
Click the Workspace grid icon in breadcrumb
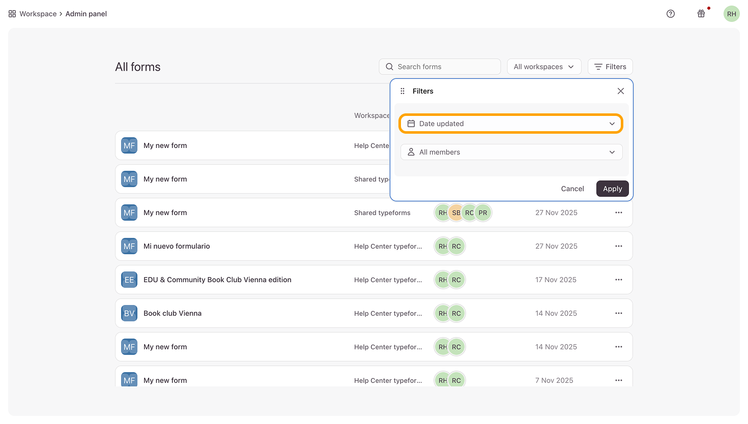coord(12,14)
